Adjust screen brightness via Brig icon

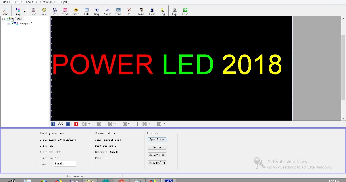[162, 11]
